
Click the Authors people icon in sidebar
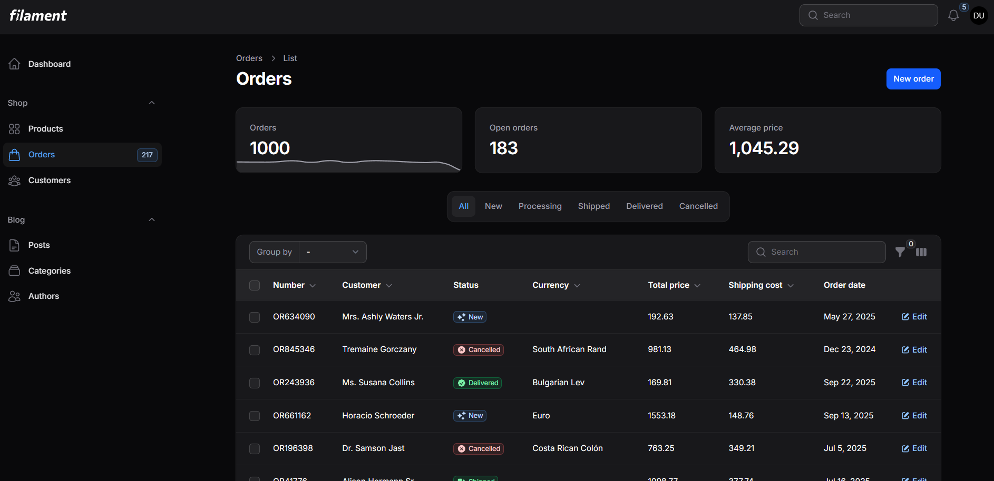click(x=14, y=296)
